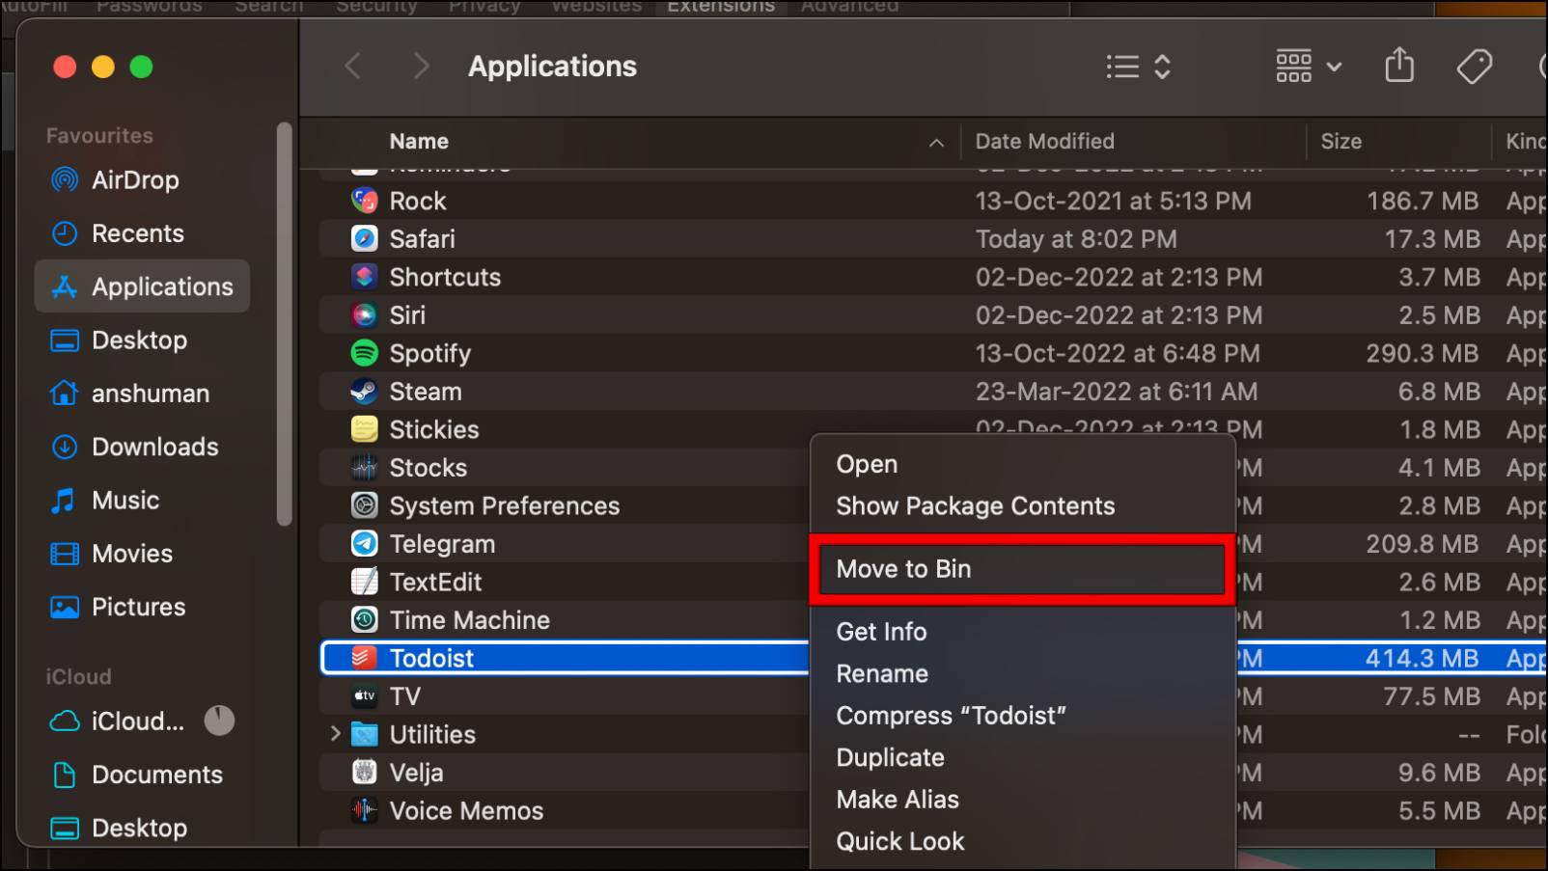
Task: Click "Today at 8:02 PM" date
Action: 1076,238
